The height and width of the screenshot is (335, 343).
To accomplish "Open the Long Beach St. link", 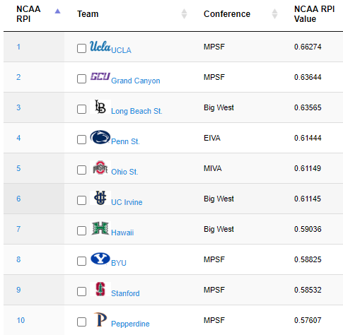I will pos(136,111).
